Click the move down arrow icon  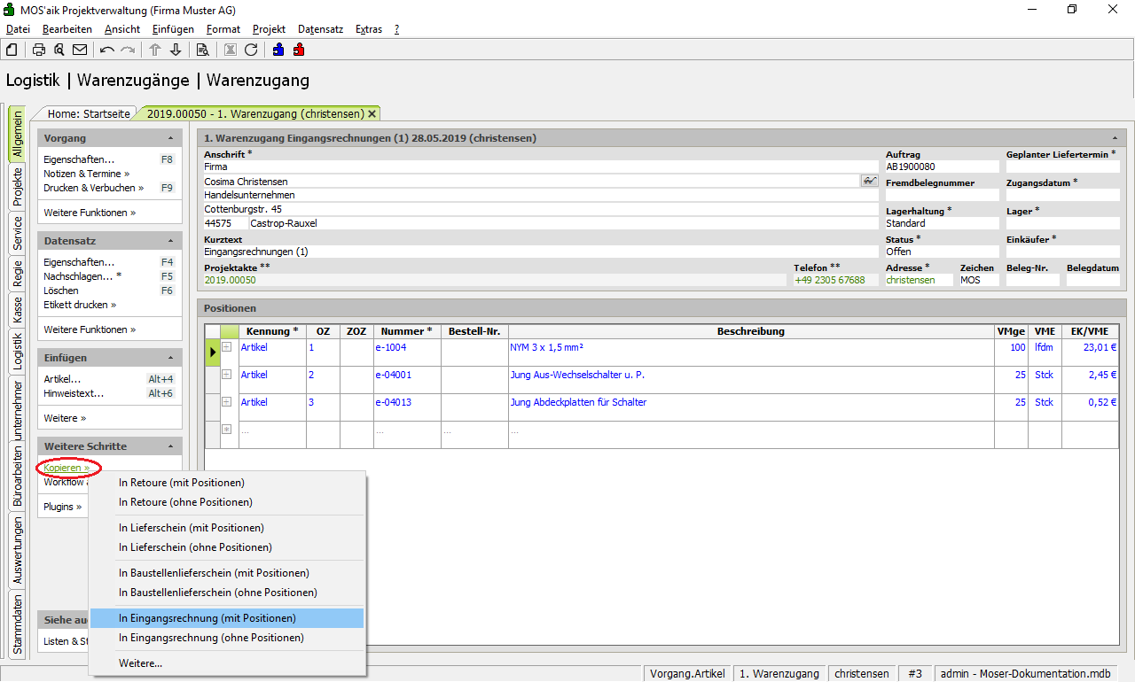pos(176,50)
